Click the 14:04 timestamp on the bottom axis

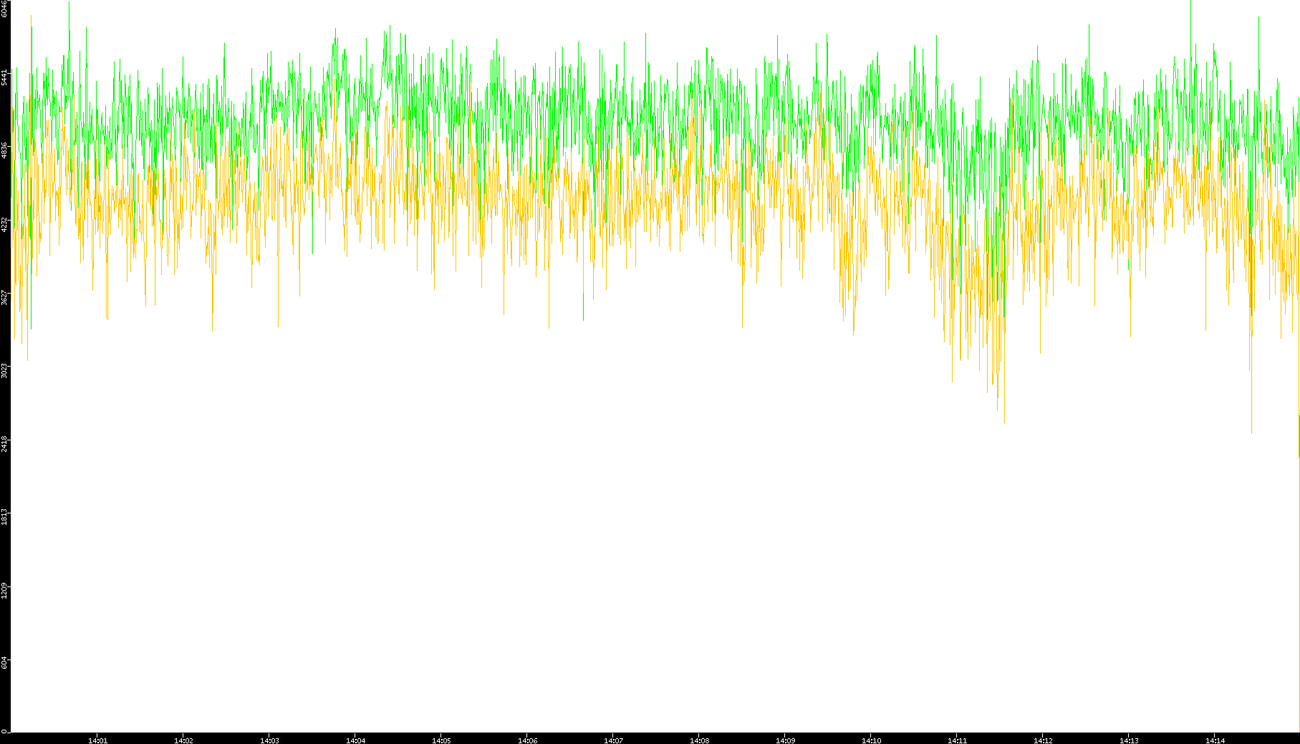pyautogui.click(x=355, y=740)
